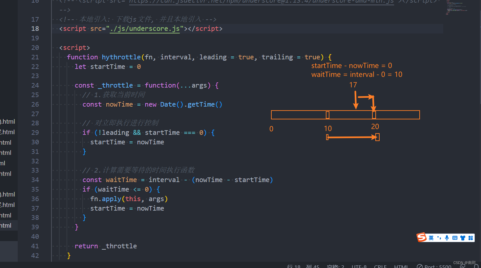481x268 pixels.
Task: Start Sogou voice input with the microphone icon
Action: pyautogui.click(x=447, y=238)
